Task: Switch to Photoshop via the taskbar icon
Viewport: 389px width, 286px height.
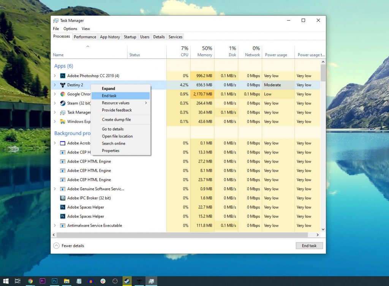Action: coord(55,281)
